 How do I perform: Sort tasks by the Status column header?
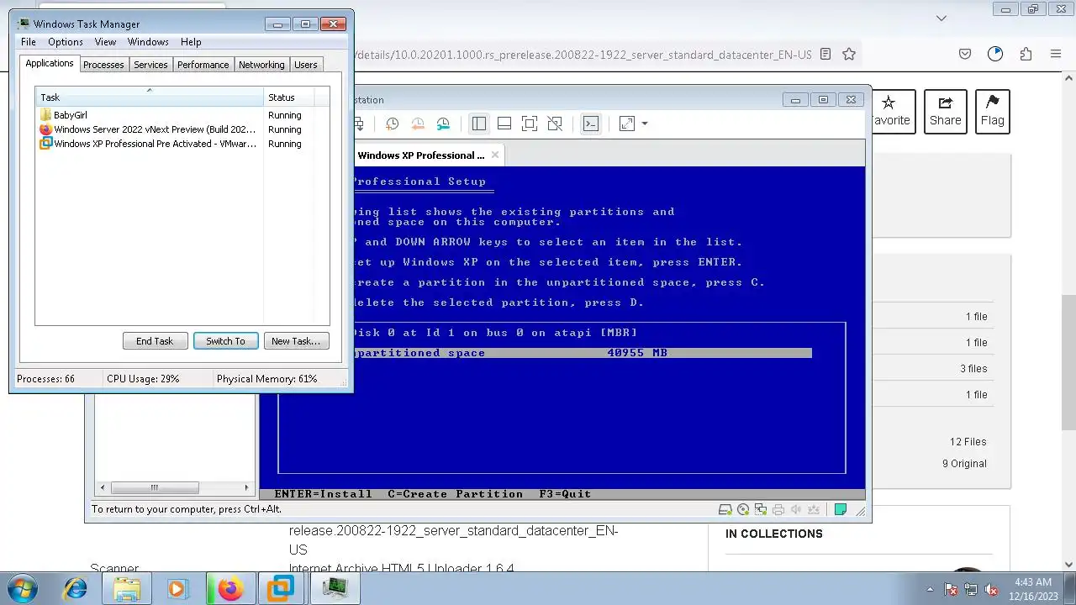(288, 97)
